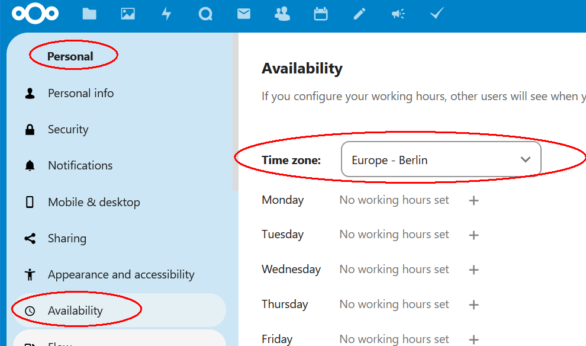
Task: Open the Announcements megaphone icon
Action: 398,14
